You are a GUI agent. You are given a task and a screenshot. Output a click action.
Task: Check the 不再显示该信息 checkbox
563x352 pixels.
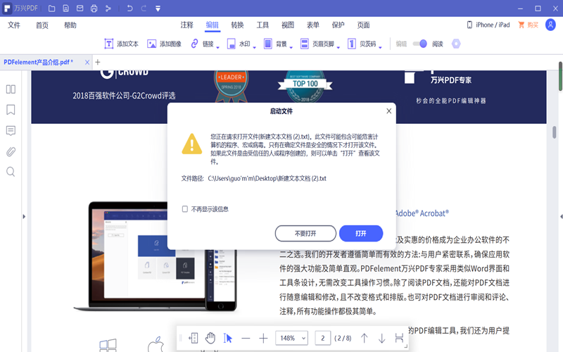pos(185,209)
